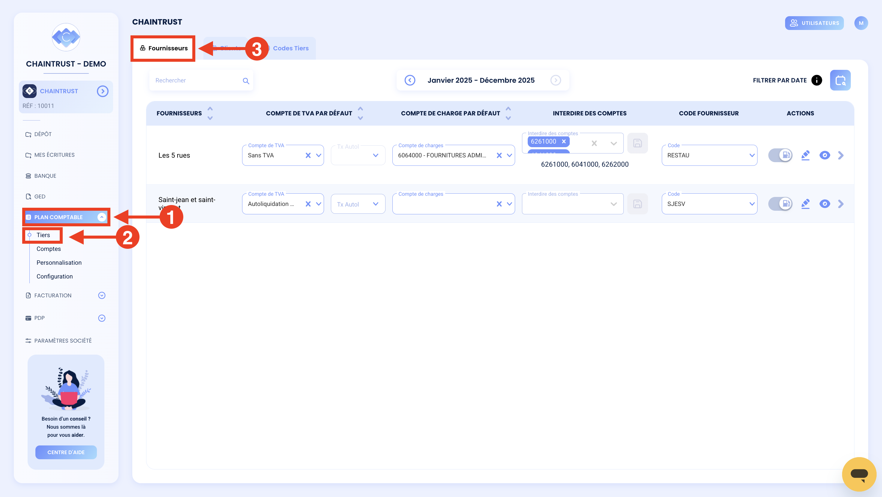882x497 pixels.
Task: Clear Sans TVA value for Les 5 rues
Action: (x=308, y=155)
